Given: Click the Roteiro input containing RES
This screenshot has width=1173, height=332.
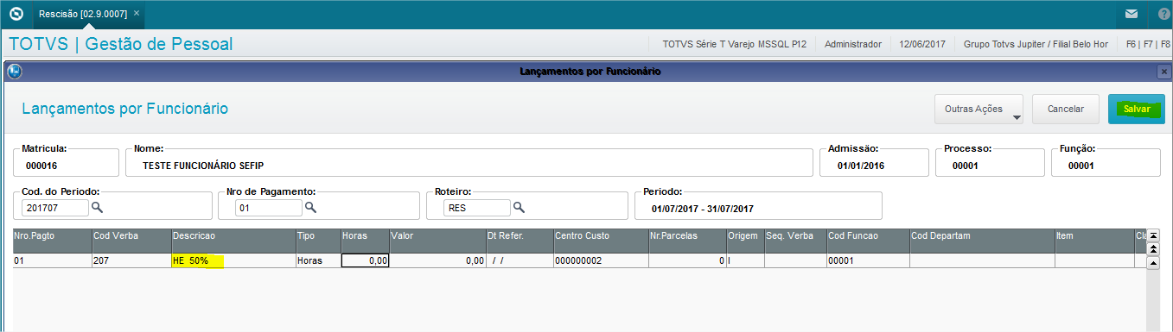Looking at the screenshot, I should 477,208.
